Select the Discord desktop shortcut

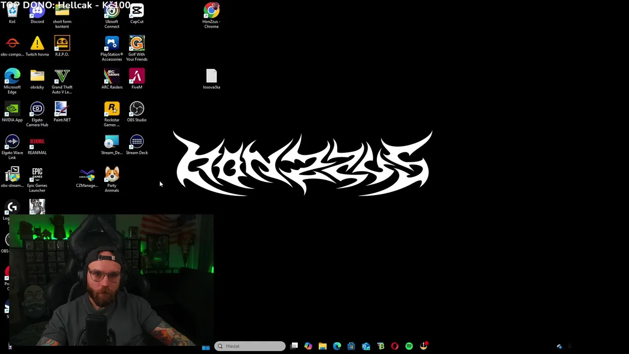(37, 15)
